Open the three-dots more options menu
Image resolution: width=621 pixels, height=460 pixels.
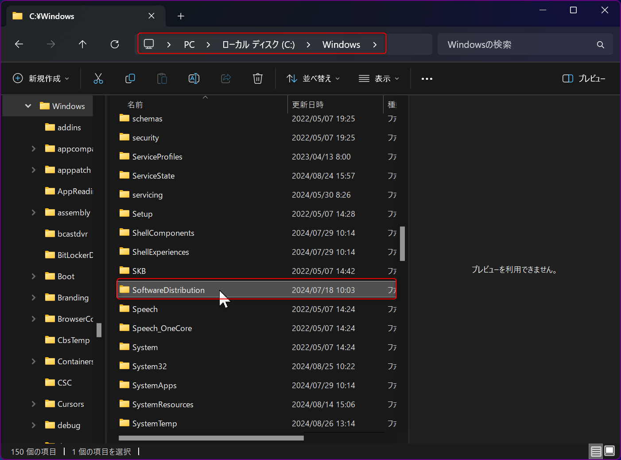[427, 78]
